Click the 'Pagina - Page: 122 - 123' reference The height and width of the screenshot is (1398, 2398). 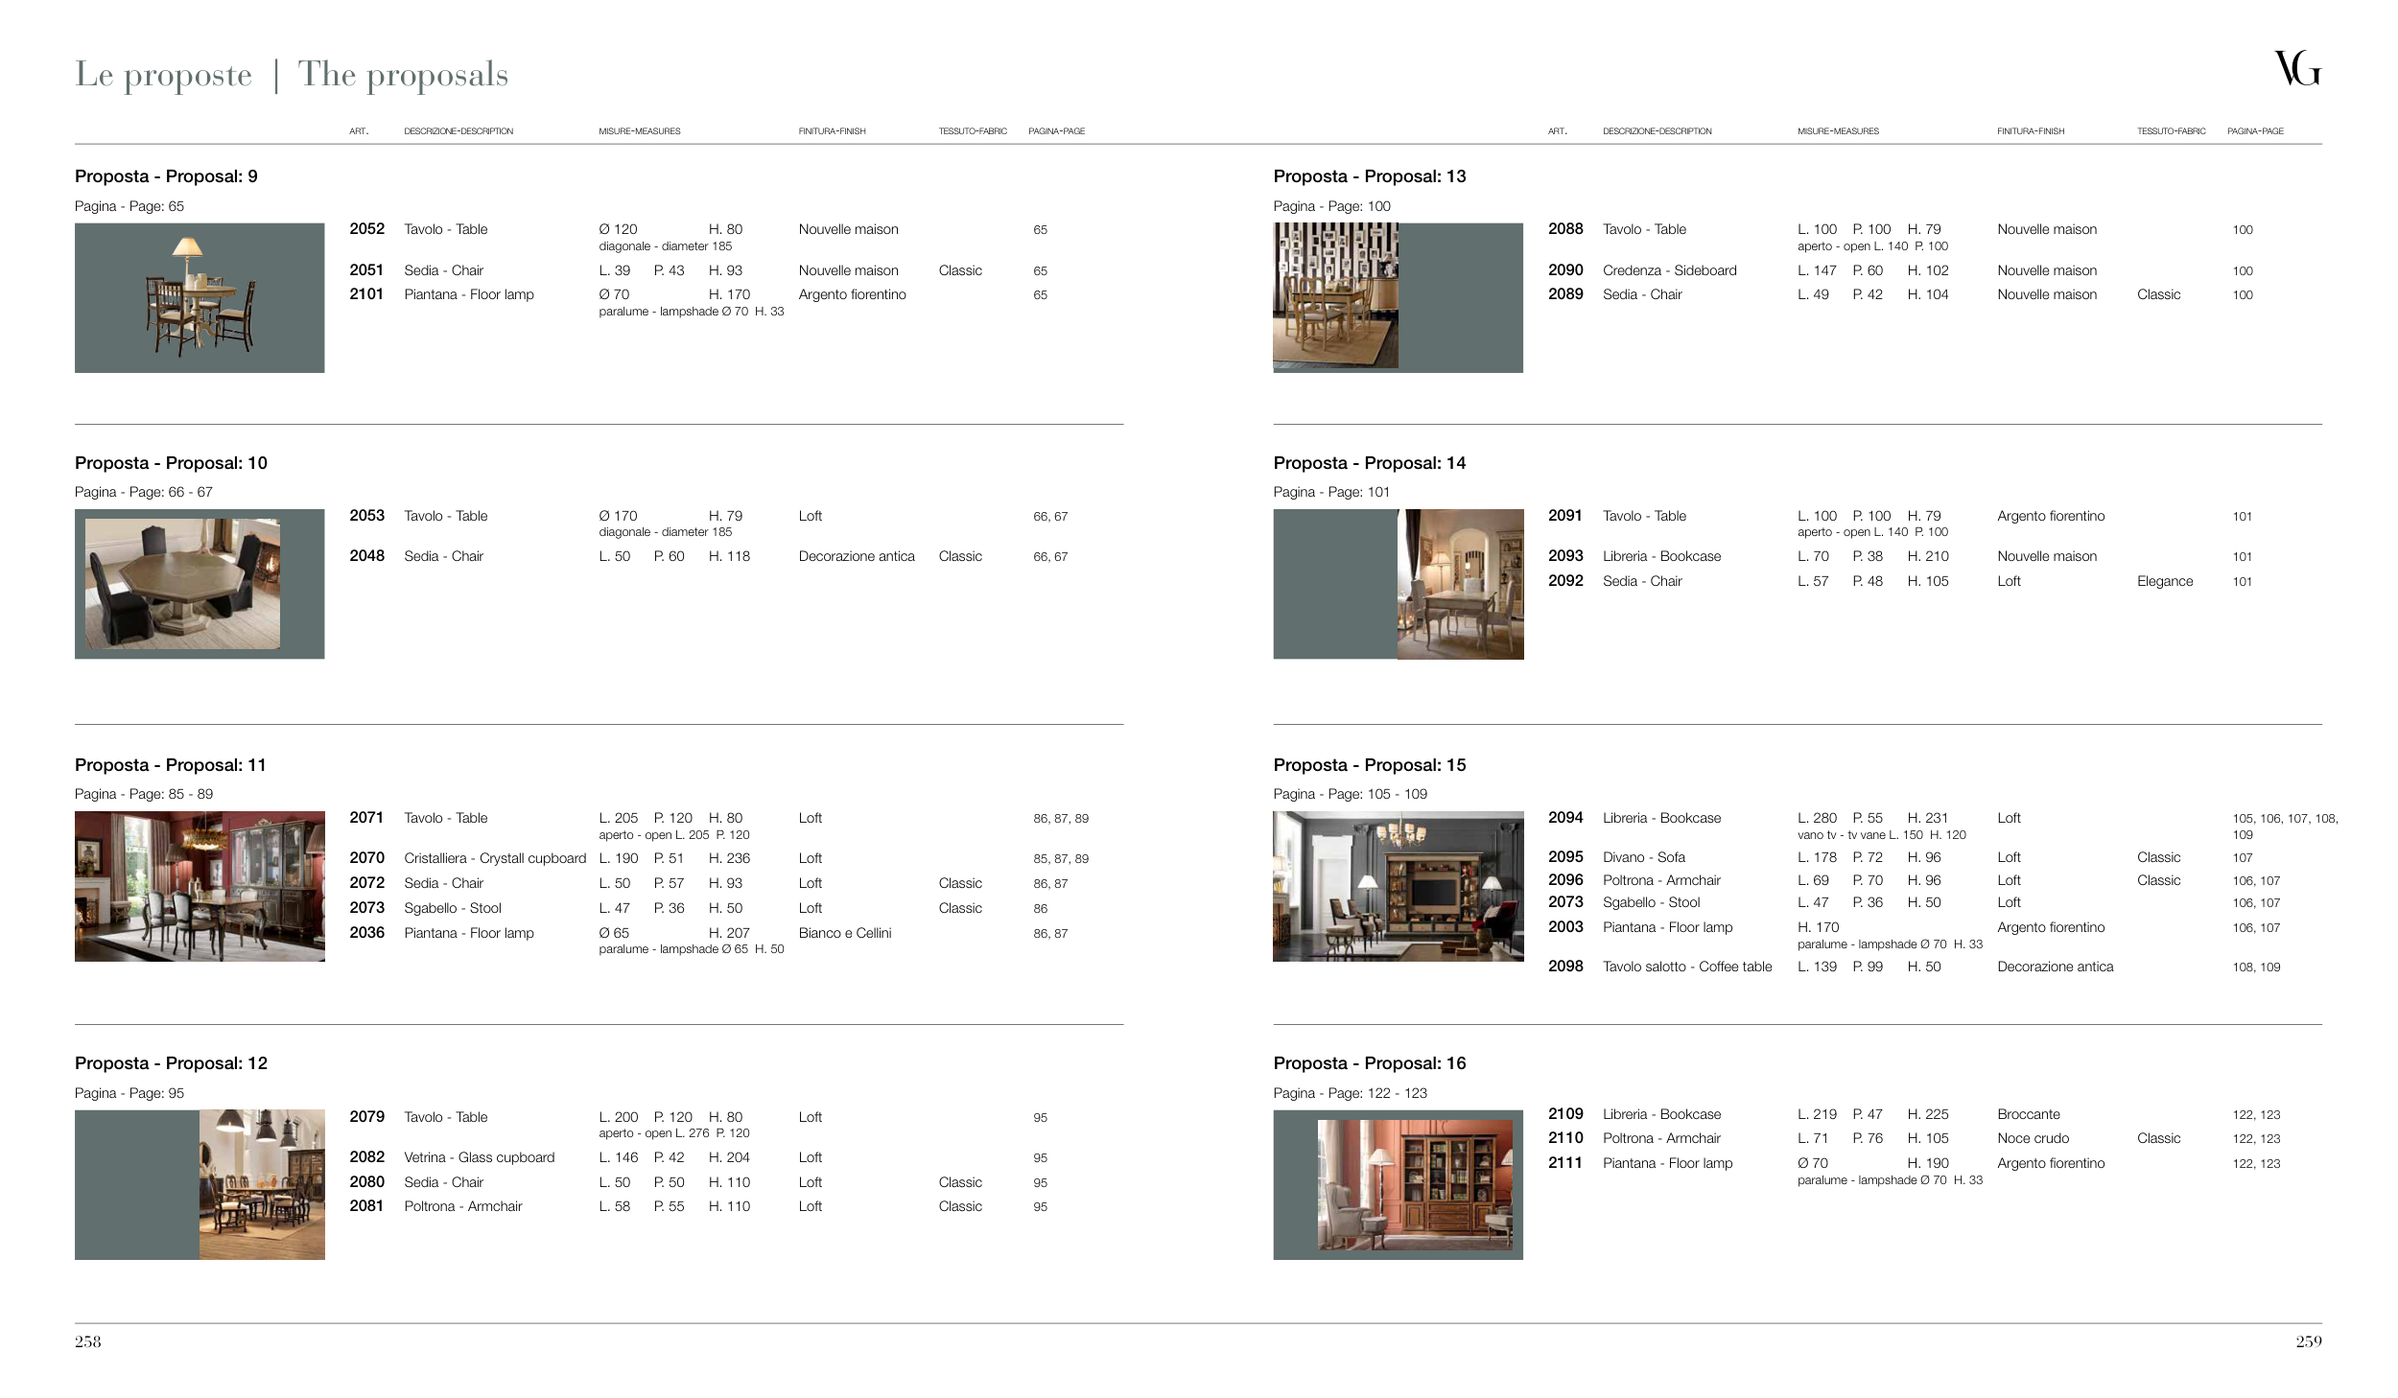coord(1350,1093)
